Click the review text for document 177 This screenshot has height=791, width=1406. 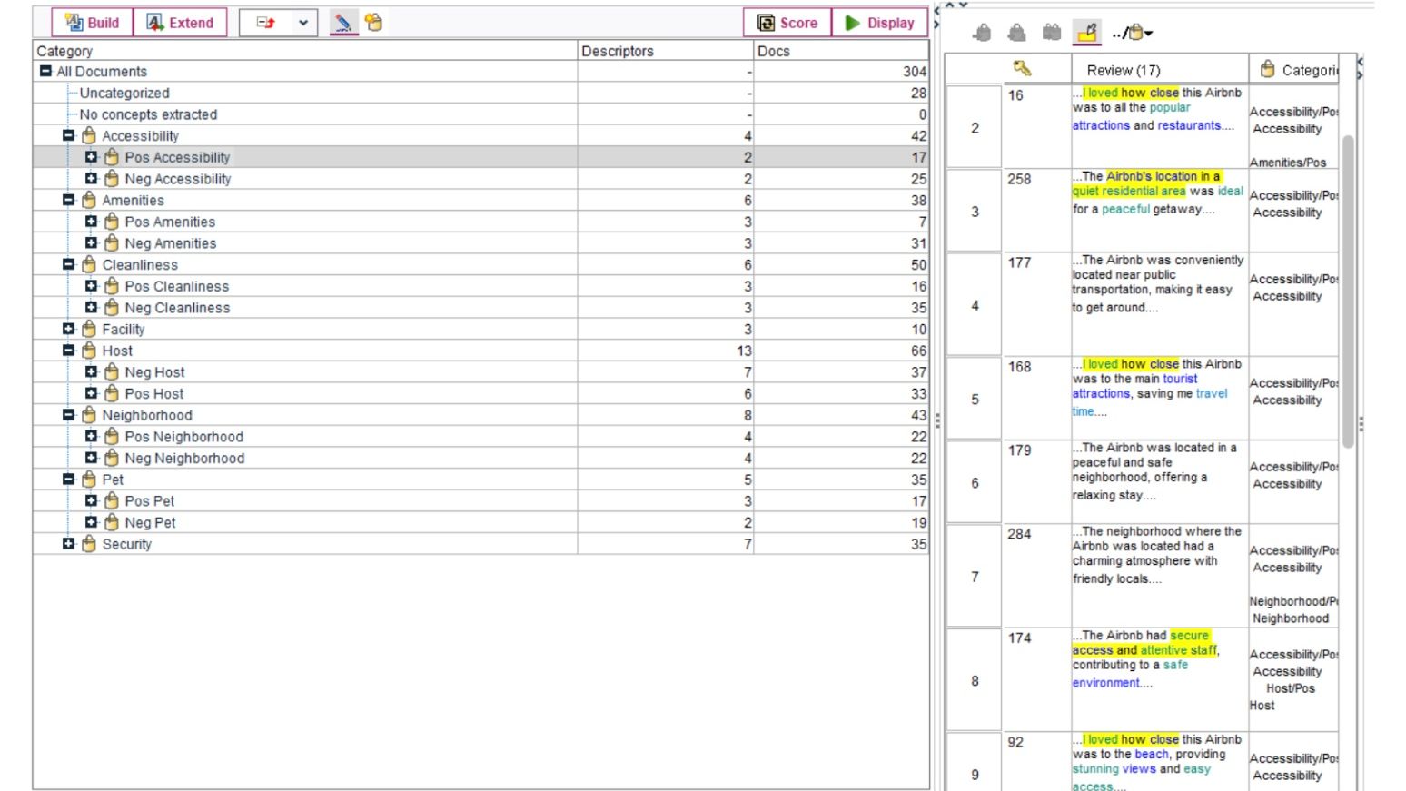click(x=1158, y=283)
